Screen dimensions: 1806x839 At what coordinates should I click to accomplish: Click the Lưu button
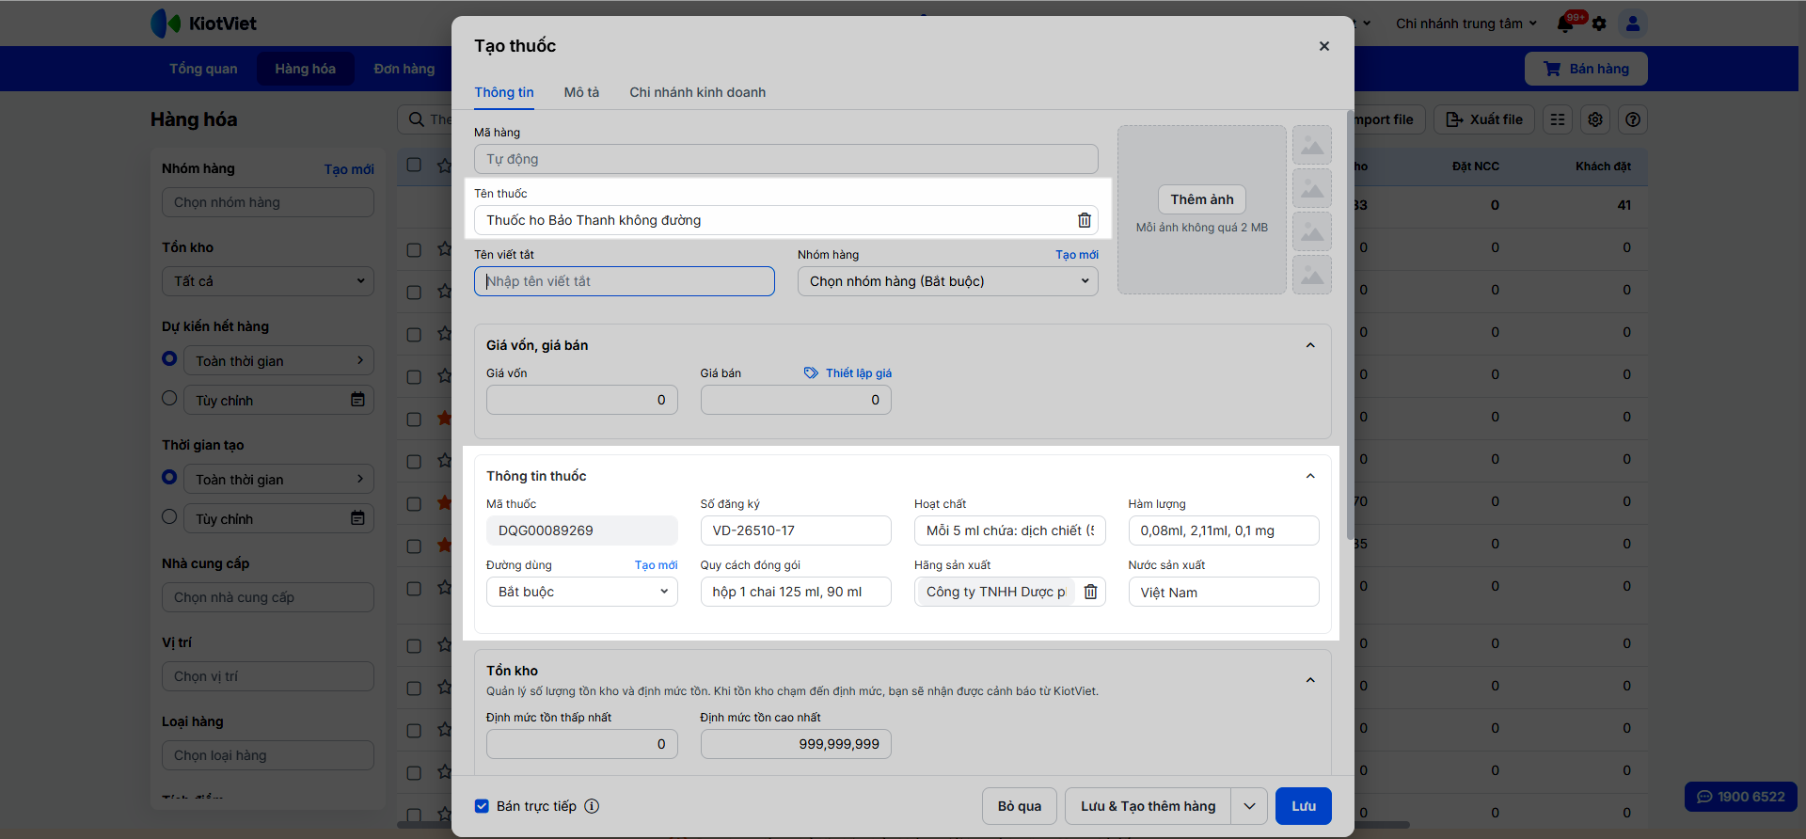pos(1303,806)
